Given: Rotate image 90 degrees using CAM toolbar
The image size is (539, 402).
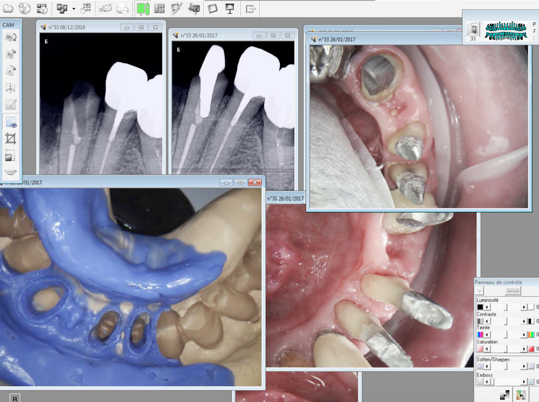Looking at the screenshot, I should click(x=10, y=54).
